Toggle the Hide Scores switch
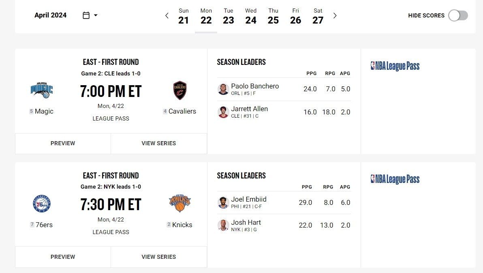Screen dimensions: 483x273 (458, 15)
